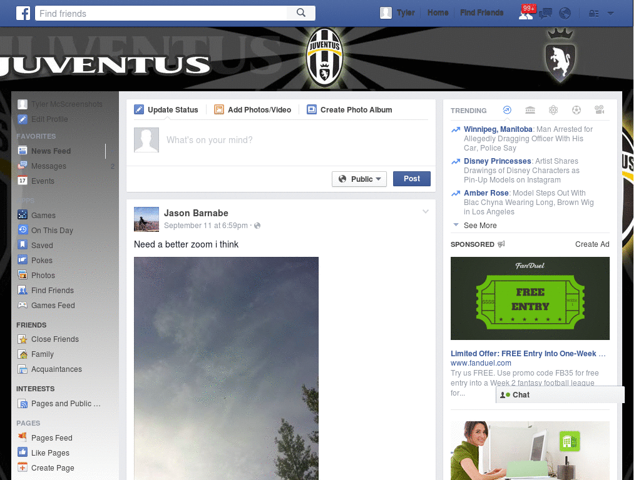Open Create Page in sidebar
Viewport: 641px width, 480px height.
point(53,467)
